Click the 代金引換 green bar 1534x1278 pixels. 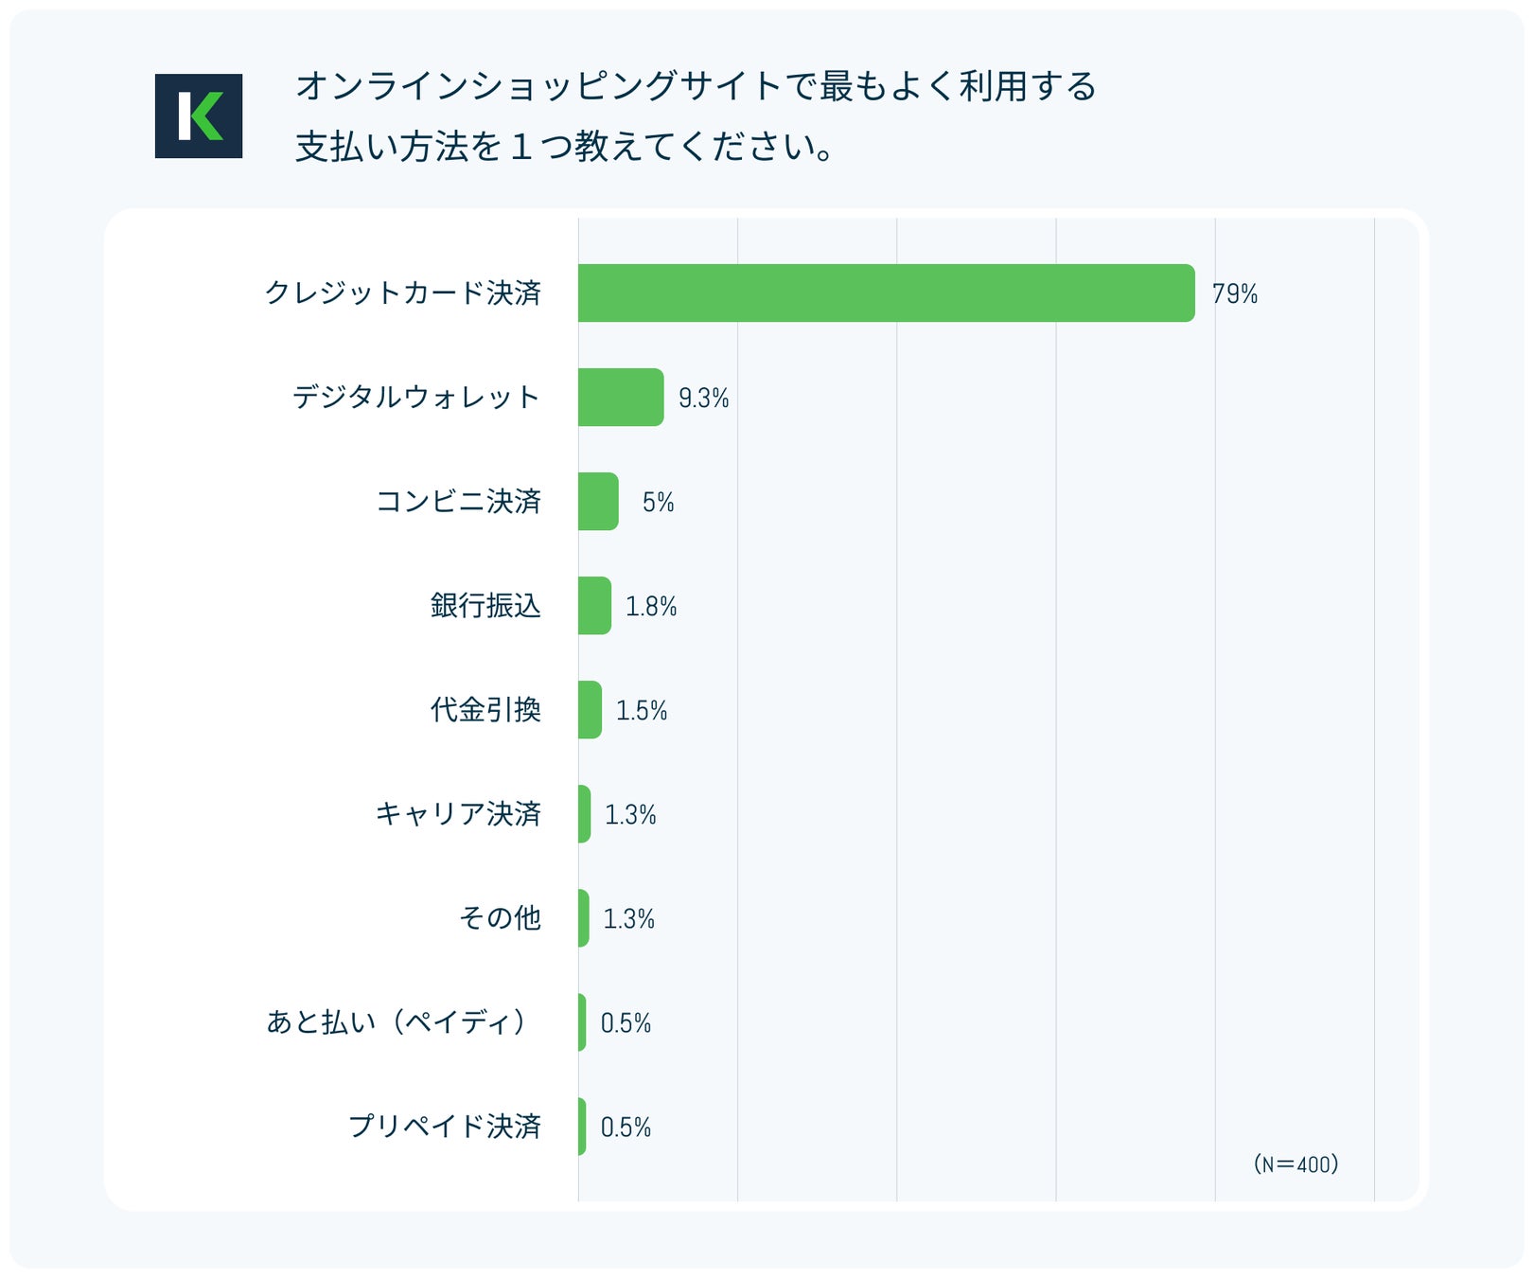(x=590, y=710)
